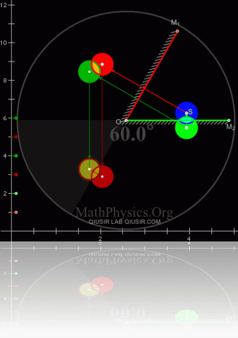Click the white center of the bottom dark red circle
The height and width of the screenshot is (338, 238).
point(102,176)
